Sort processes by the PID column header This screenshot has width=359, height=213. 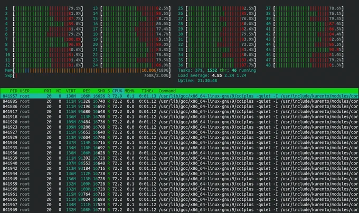tap(14, 91)
